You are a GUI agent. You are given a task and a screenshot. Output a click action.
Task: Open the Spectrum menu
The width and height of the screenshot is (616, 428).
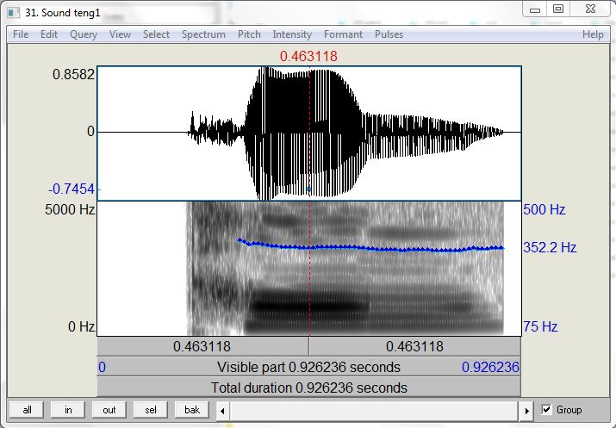point(203,34)
